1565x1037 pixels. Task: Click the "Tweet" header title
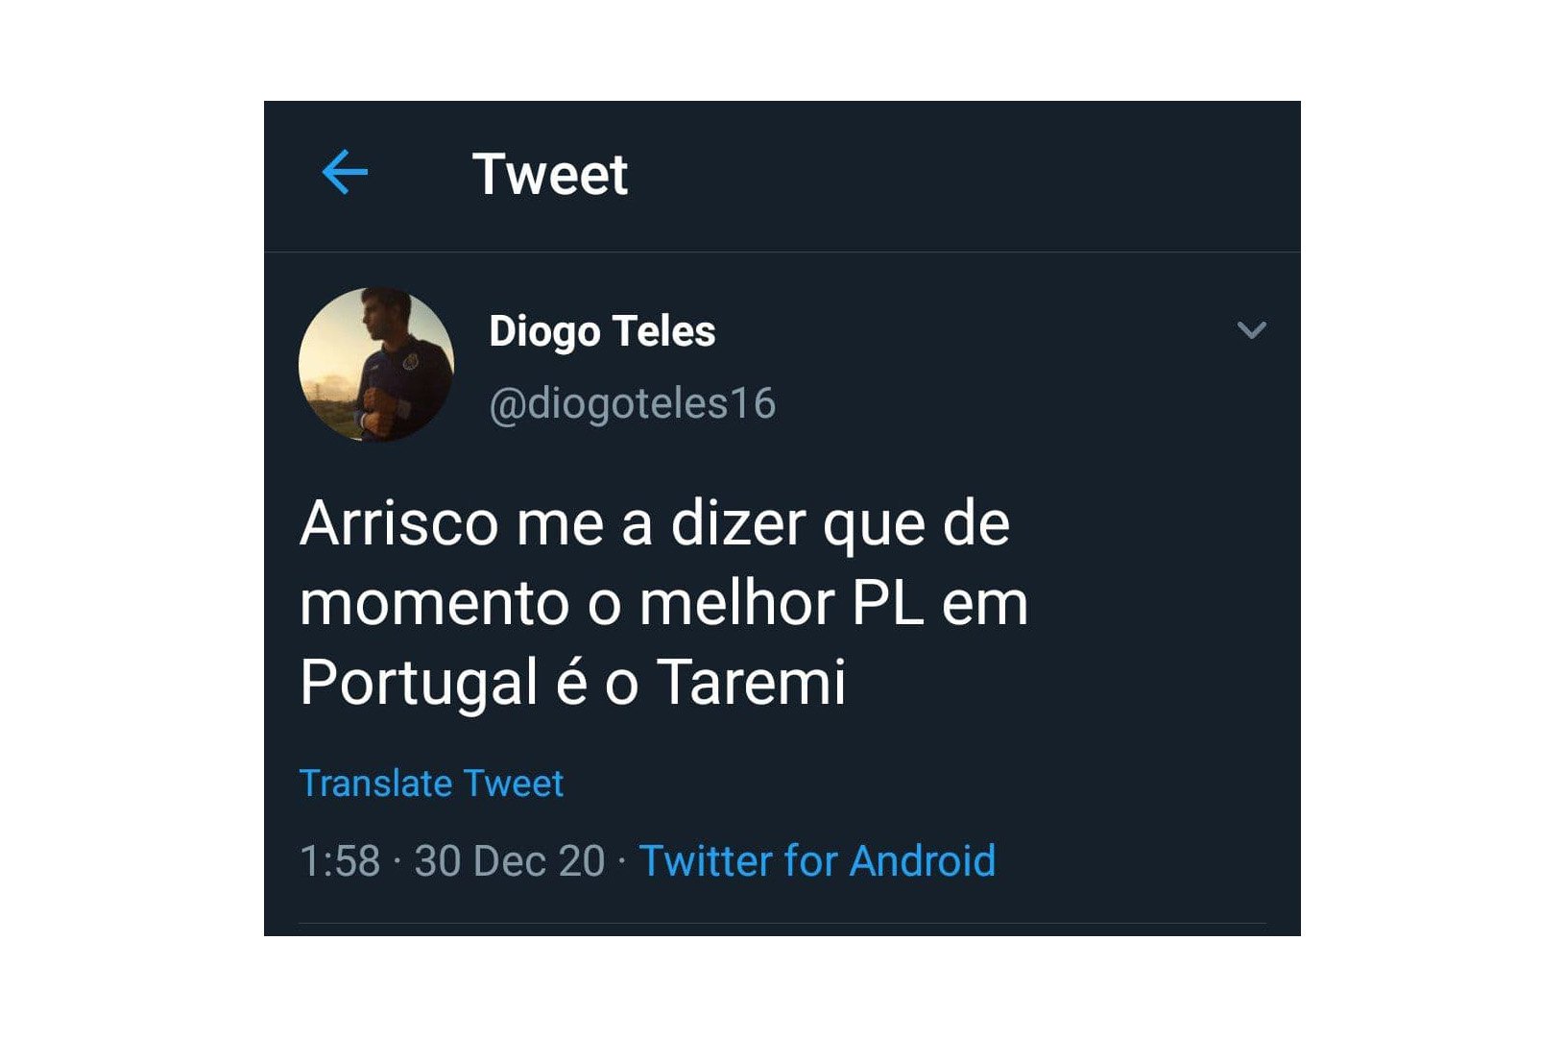click(x=550, y=175)
